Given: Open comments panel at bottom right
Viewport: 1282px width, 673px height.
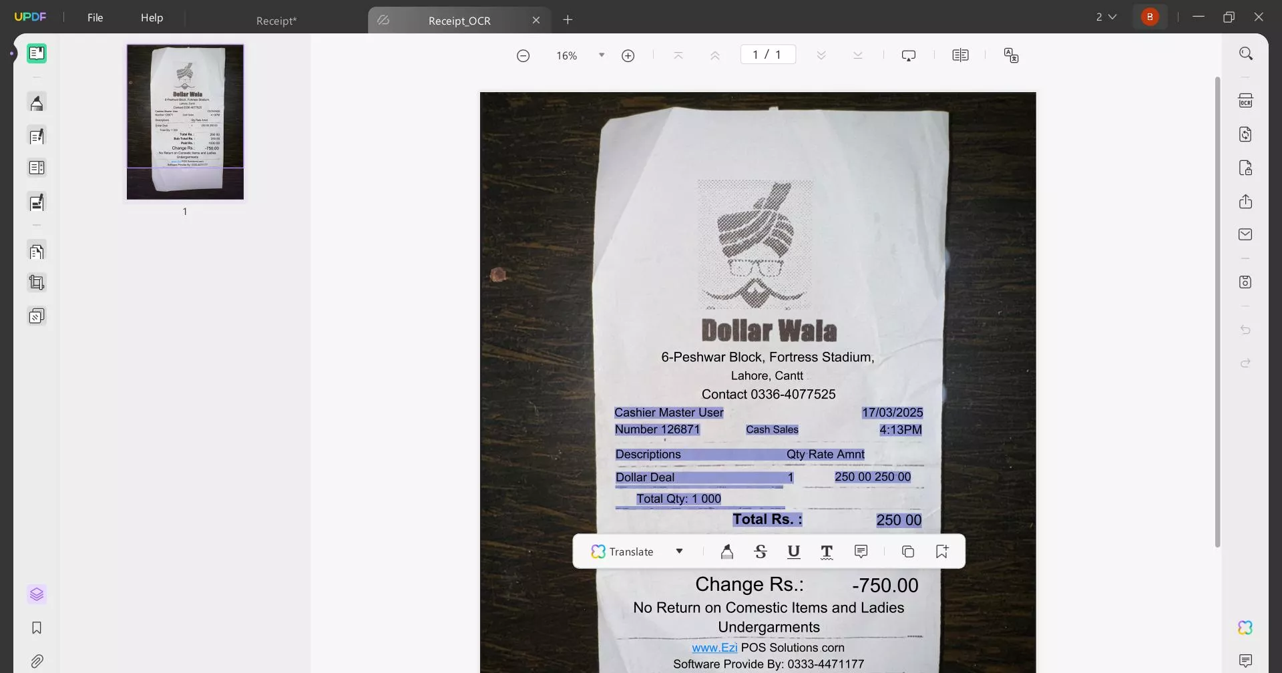Looking at the screenshot, I should [1246, 661].
